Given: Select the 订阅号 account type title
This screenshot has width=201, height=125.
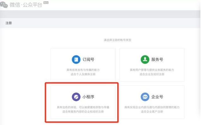Looking at the screenshot, I should 88,59.
